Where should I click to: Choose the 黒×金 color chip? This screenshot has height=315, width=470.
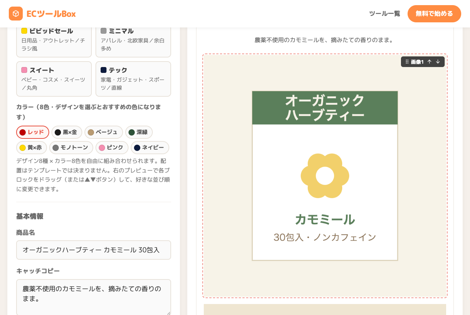click(67, 132)
